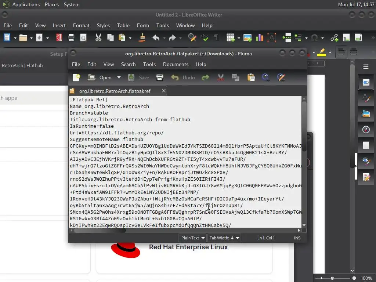Click the New document icon in LibreOffice Writer
376x282 pixels.
tap(7, 38)
